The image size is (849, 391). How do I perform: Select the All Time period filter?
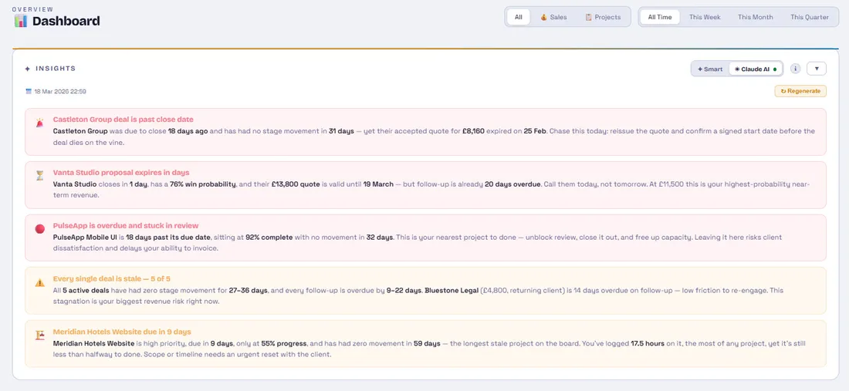(x=659, y=17)
